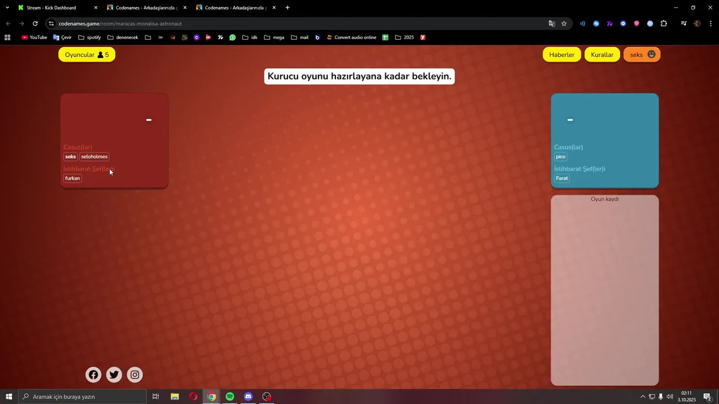The width and height of the screenshot is (719, 404).
Task: Open the Facebook social link icon
Action: tap(94, 375)
